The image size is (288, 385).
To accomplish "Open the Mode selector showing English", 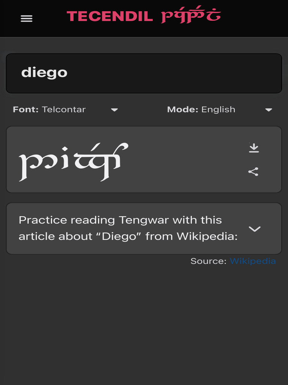I will tap(219, 110).
